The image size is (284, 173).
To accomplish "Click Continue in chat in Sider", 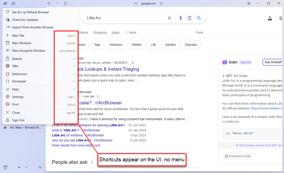I will click(x=237, y=156).
